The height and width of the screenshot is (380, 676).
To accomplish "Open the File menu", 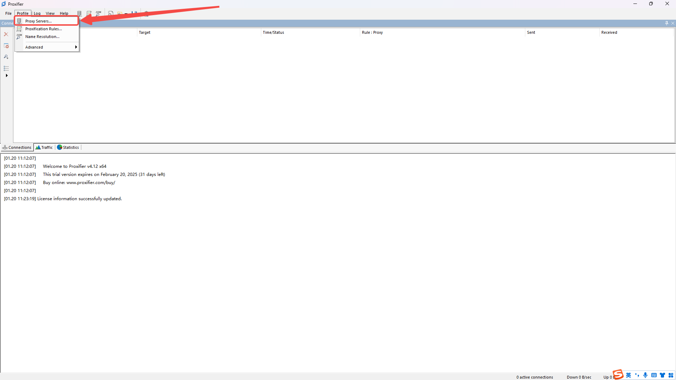I will (8, 13).
